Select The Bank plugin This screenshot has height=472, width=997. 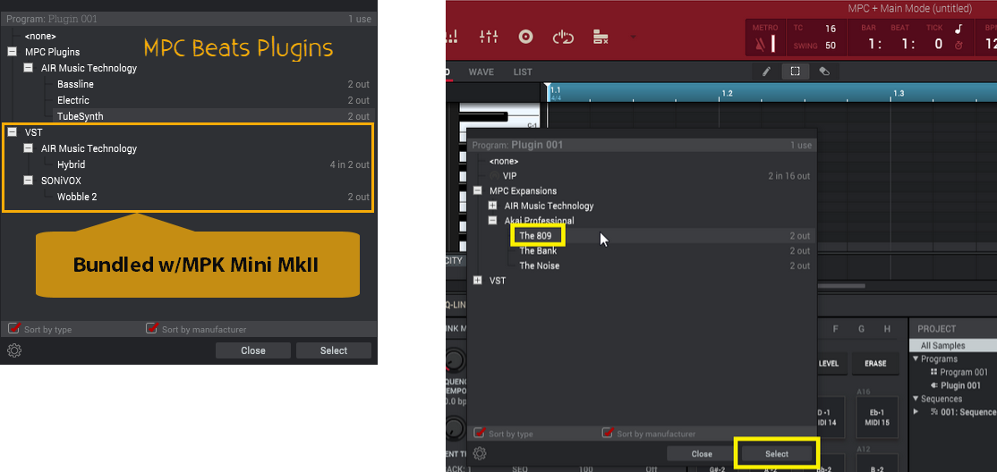click(538, 251)
